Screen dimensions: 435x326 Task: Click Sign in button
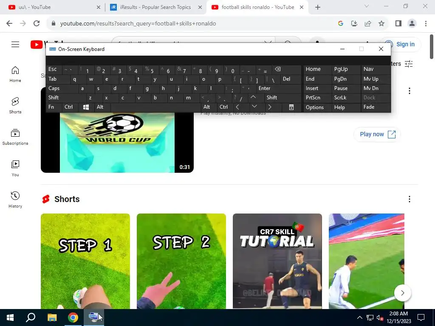(x=400, y=44)
